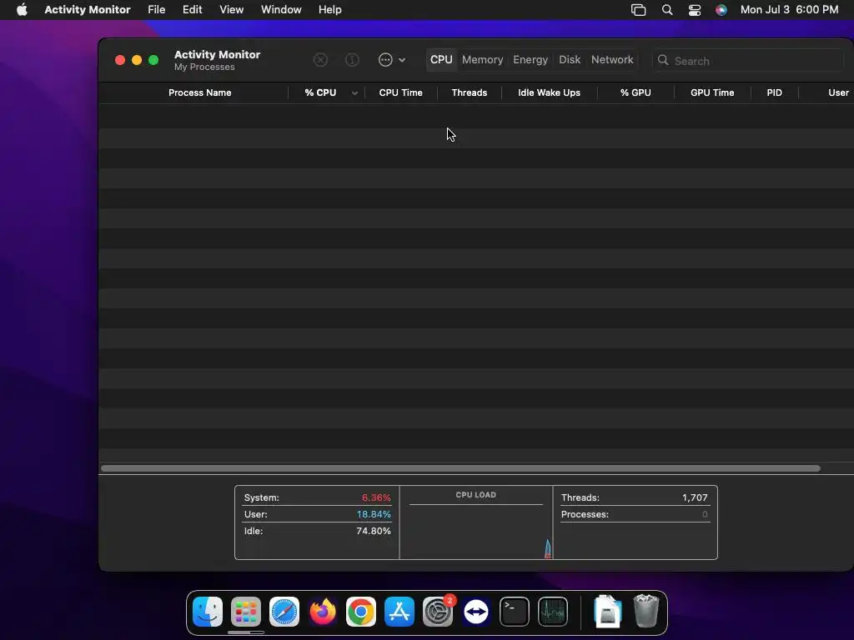Open Launchpad from the Dock

246,612
